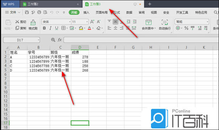The image size is (219, 130).
Task: Toggle Underline formatting
Action: tap(56, 28)
